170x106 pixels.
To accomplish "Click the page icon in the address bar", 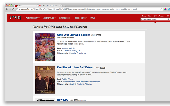I will (17, 9).
